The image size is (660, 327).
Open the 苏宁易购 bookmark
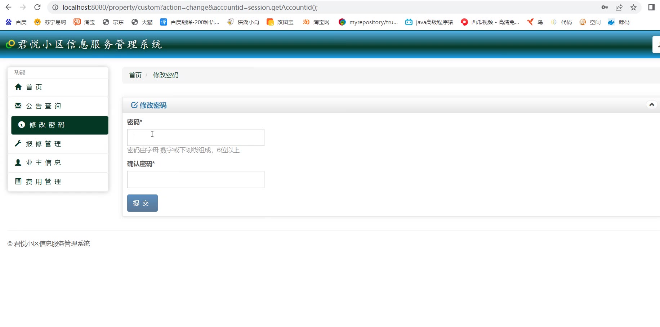pos(50,22)
